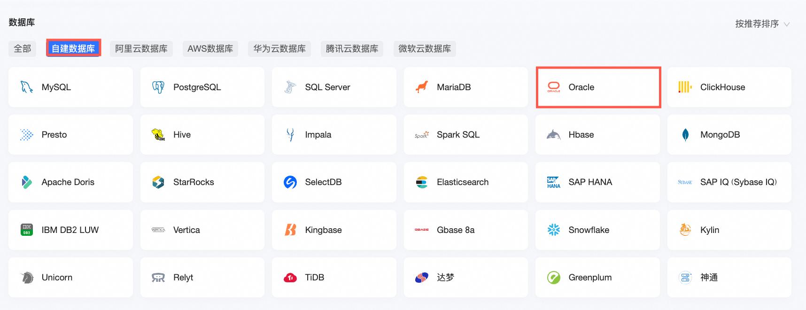
Task: Select the Greenplum label text
Action: [x=590, y=278]
